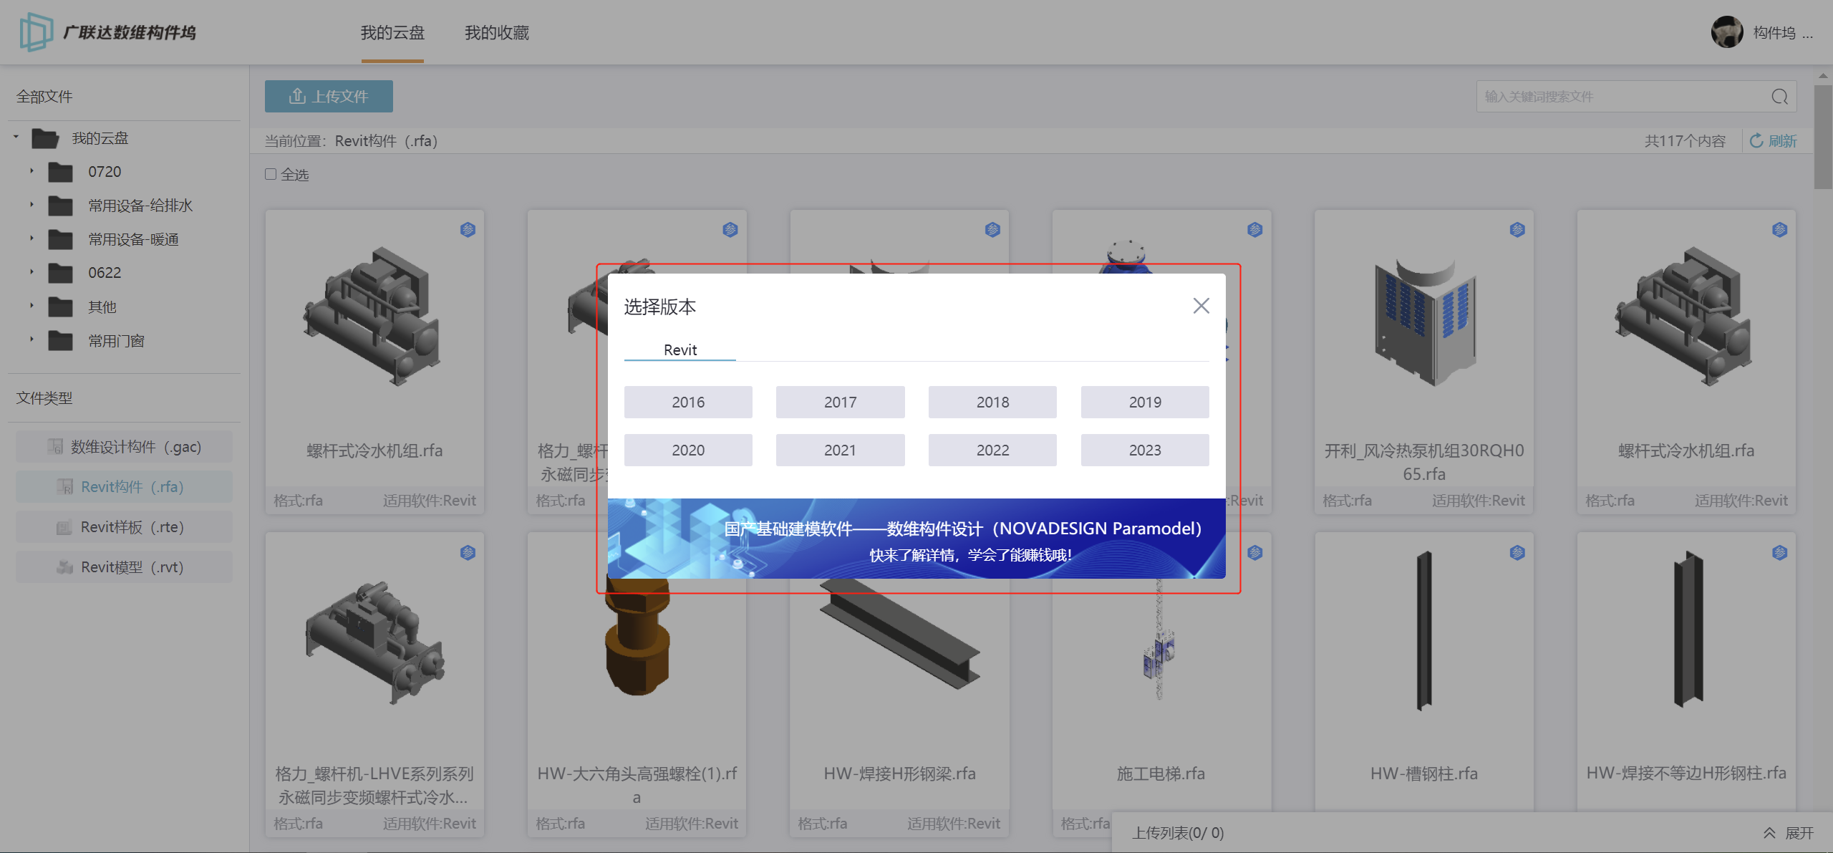This screenshot has width=1833, height=853.
Task: Switch to the 我的云盘 tab
Action: click(x=392, y=33)
